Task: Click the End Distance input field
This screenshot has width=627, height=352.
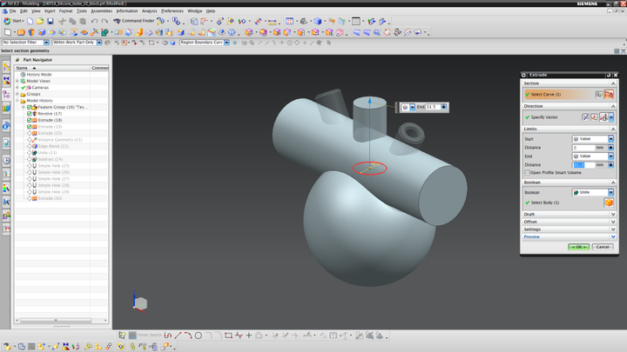Action: [x=584, y=165]
